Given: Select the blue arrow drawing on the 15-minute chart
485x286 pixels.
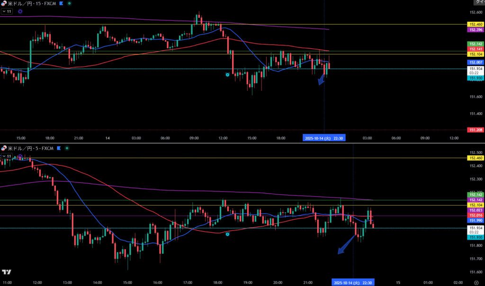Looking at the screenshot, I should [322, 78].
